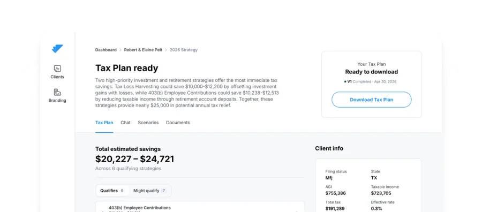Click breadcrumb chevron before 2026 Strategy
The image size is (482, 212).
pos(166,50)
